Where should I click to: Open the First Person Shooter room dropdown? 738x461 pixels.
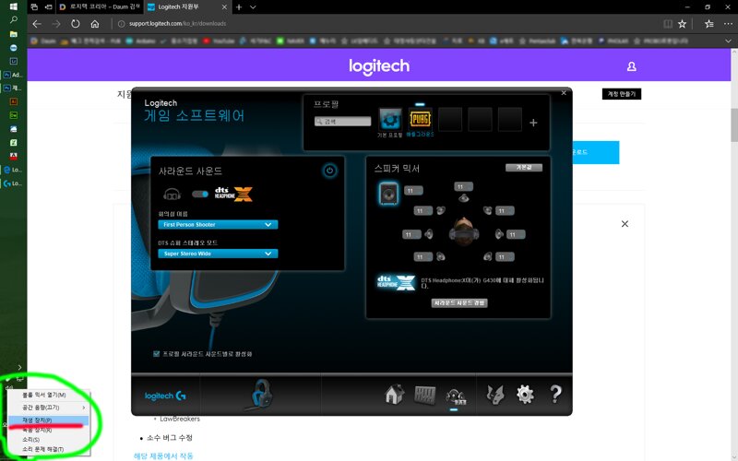218,224
